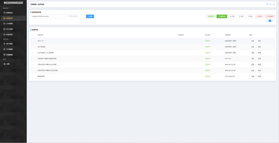Click the power/logout icon at top right
Screen dimensions: 279x143
coord(274,4)
